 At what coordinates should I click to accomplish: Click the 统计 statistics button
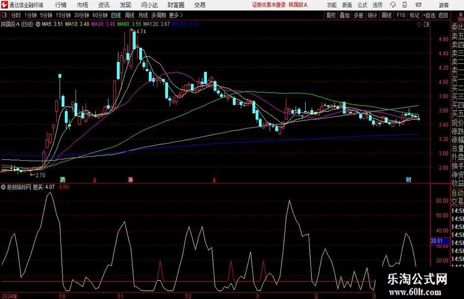(x=373, y=15)
